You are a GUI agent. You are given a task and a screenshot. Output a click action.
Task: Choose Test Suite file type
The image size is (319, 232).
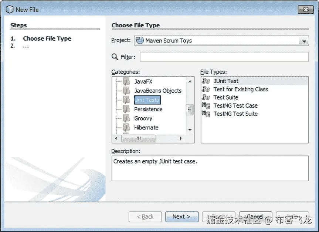coord(254,97)
